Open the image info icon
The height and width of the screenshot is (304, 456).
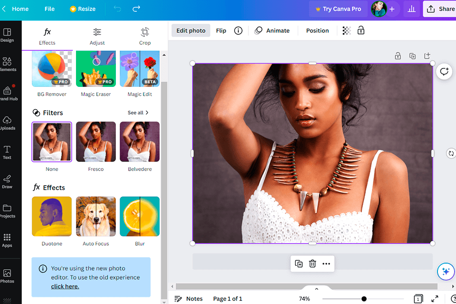[x=238, y=30]
